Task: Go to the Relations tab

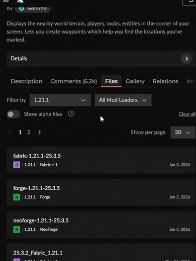Action: pos(165,81)
